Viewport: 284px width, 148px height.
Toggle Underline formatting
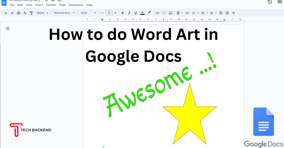(136, 13)
